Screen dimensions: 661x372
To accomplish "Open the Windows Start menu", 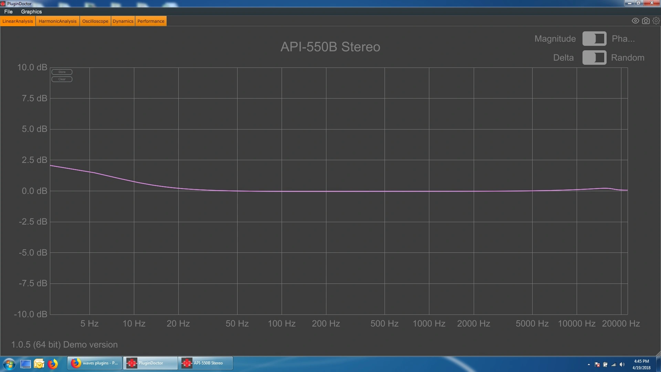I will pyautogui.click(x=9, y=364).
